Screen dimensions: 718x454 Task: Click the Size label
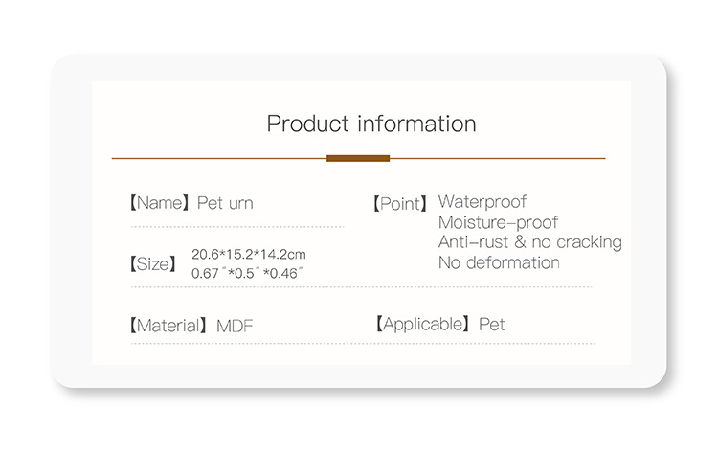(x=153, y=263)
